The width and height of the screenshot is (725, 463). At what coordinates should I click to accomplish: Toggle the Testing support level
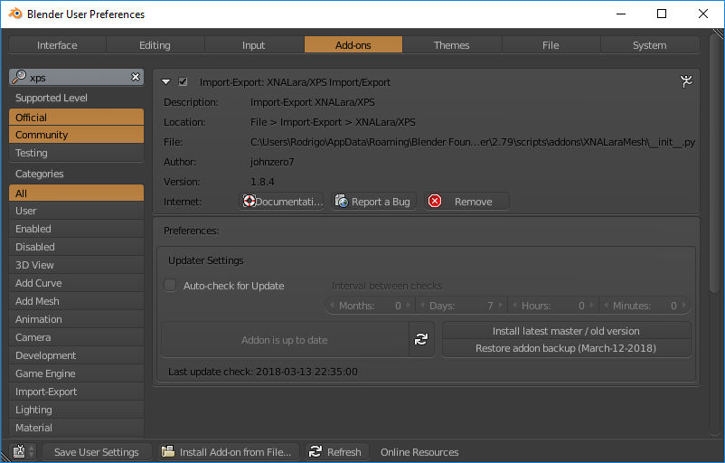coord(76,153)
